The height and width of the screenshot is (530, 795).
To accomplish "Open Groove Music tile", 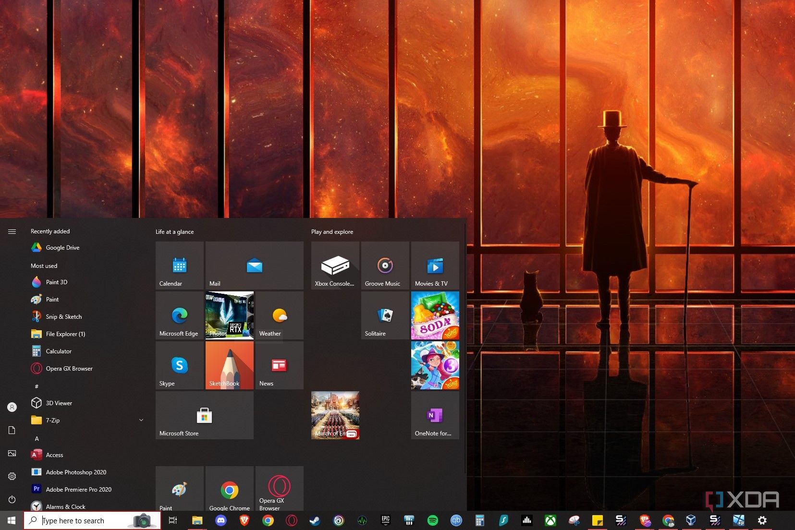I will [385, 265].
